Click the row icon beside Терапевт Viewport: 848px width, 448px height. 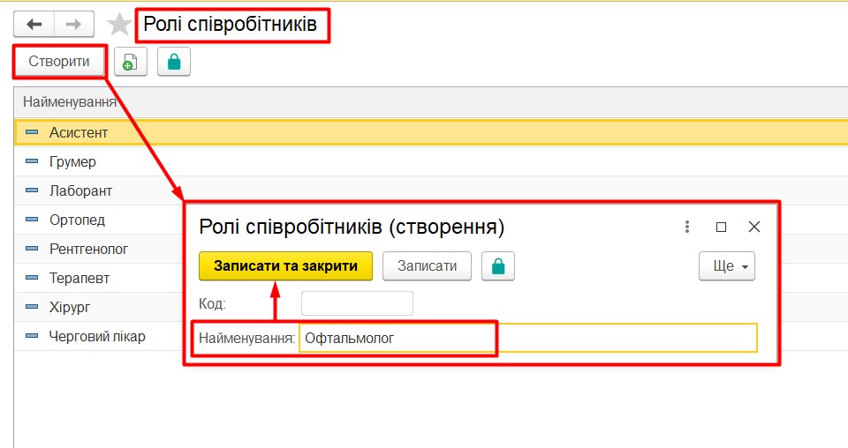(x=32, y=278)
